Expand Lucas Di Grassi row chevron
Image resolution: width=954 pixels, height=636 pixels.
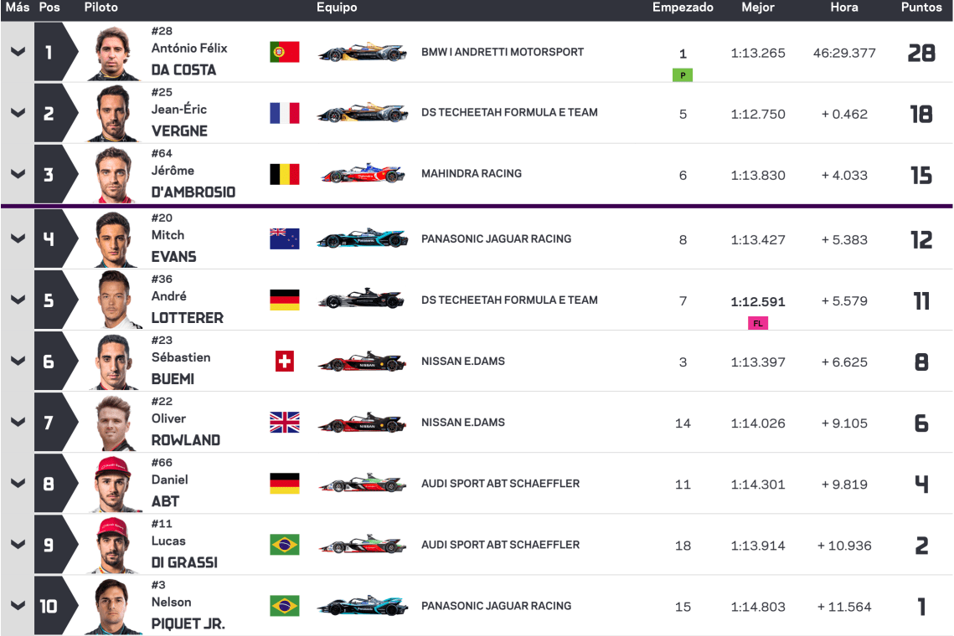(x=17, y=545)
